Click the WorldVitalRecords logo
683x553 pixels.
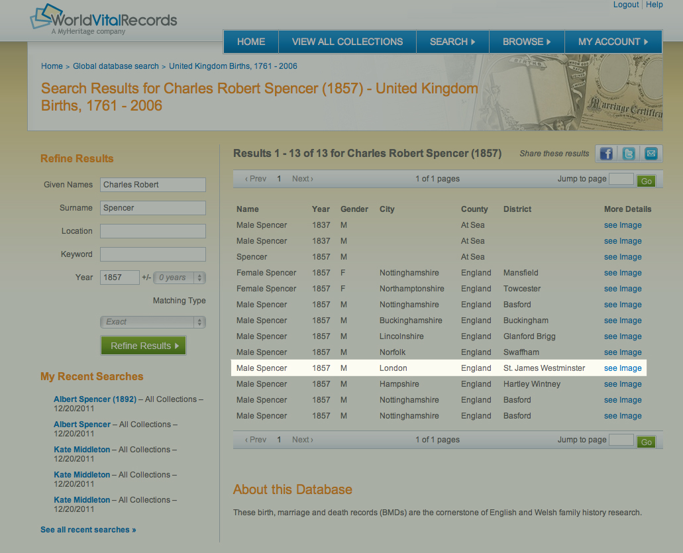pyautogui.click(x=103, y=19)
